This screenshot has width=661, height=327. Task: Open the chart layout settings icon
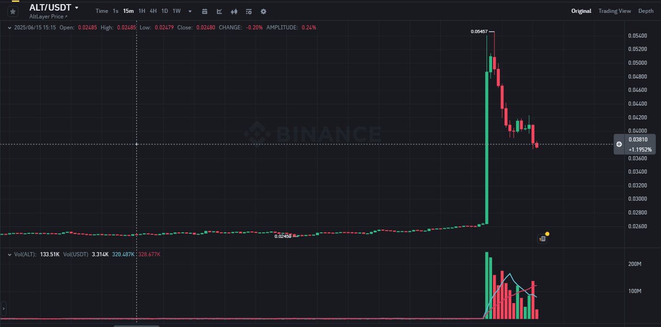point(248,11)
